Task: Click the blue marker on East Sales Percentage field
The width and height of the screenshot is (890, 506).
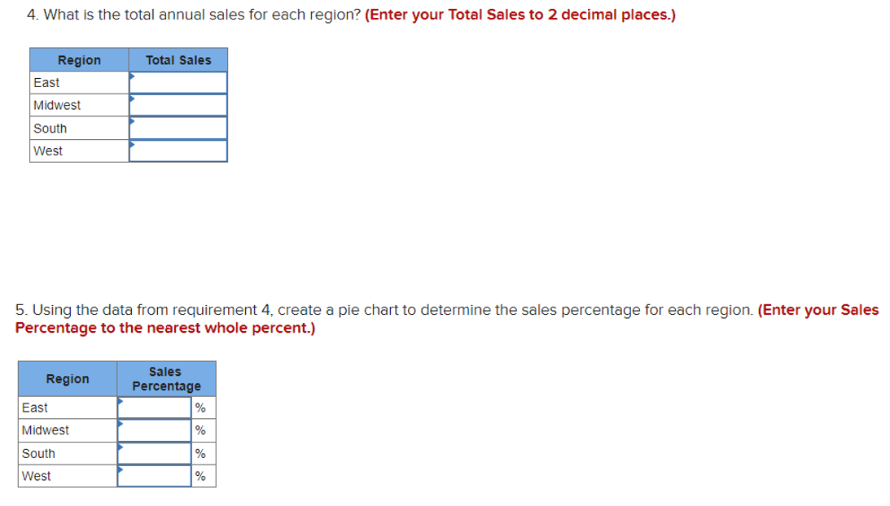Action: pos(121,401)
